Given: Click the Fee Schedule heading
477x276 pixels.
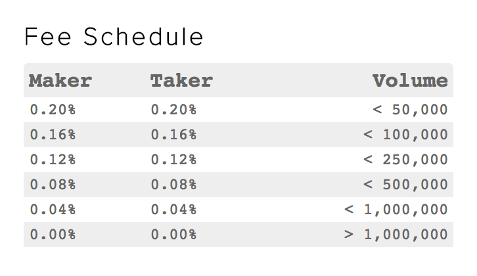Looking at the screenshot, I should (x=114, y=37).
